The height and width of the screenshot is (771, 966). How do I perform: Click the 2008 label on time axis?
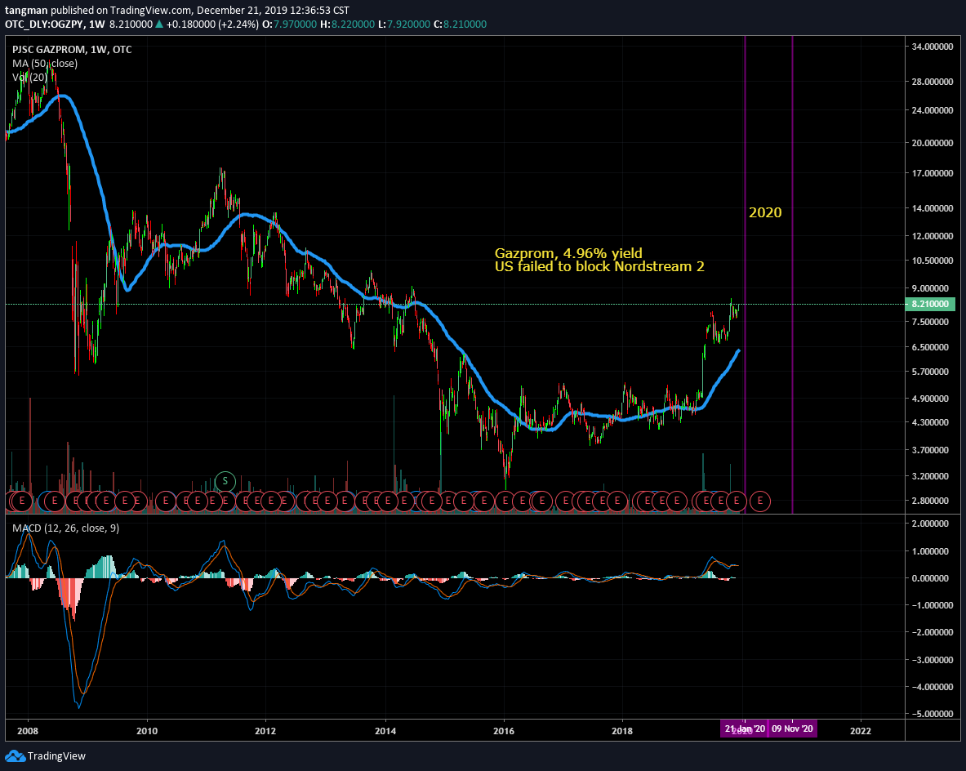(28, 731)
